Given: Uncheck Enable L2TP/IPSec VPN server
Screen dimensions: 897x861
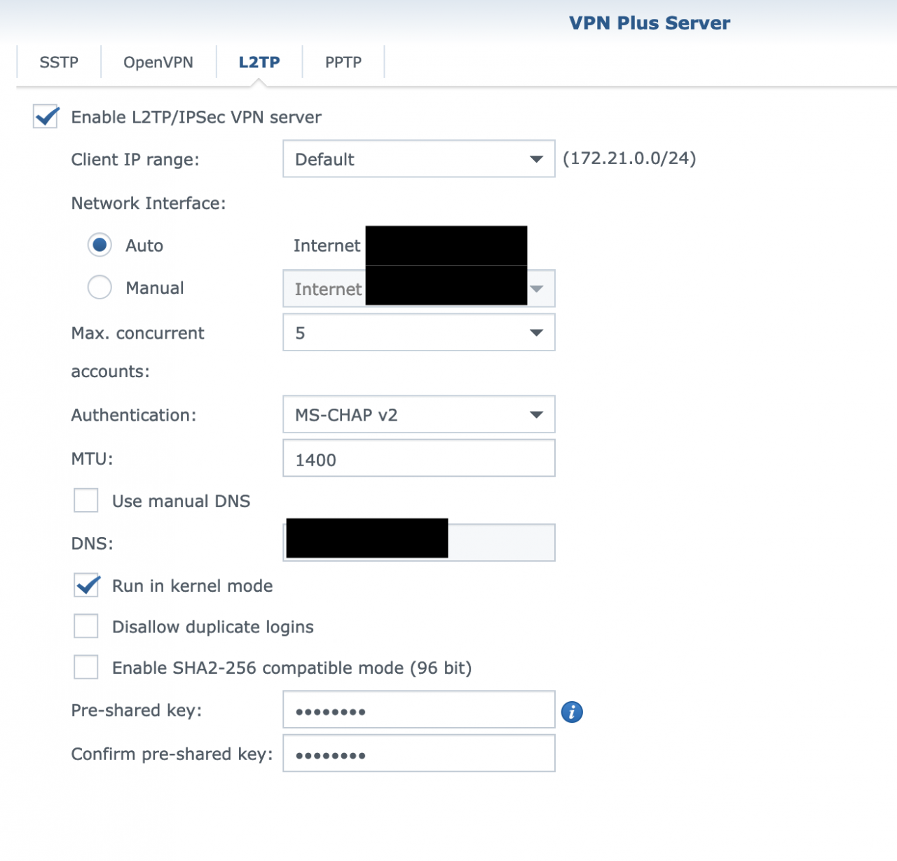Looking at the screenshot, I should (46, 116).
